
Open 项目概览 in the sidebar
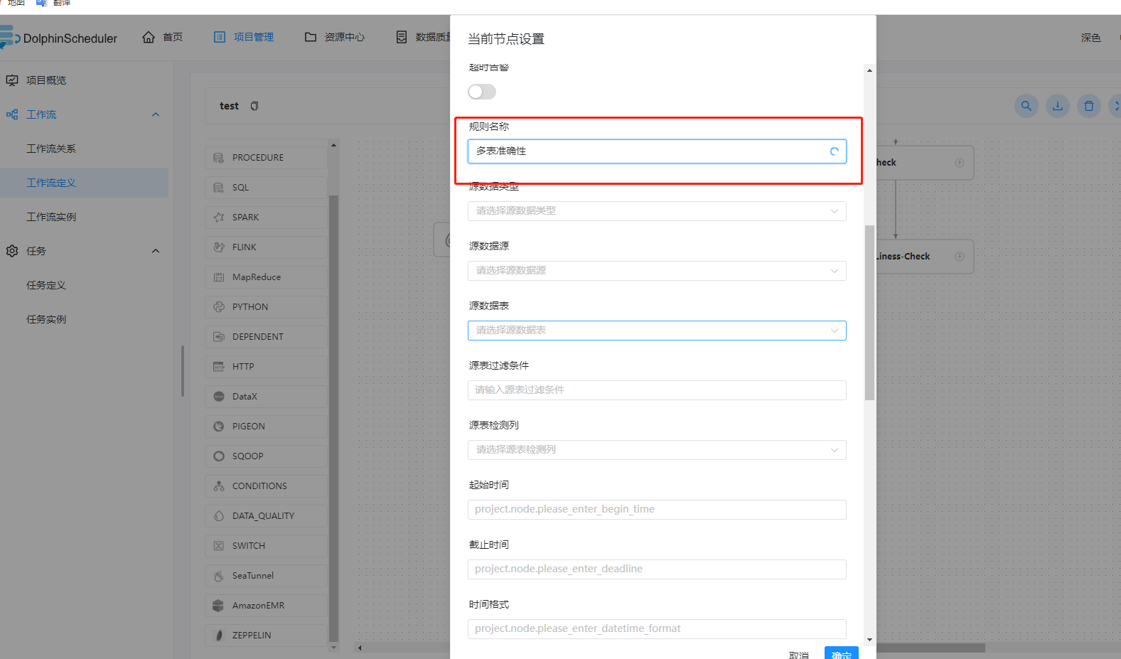click(46, 80)
